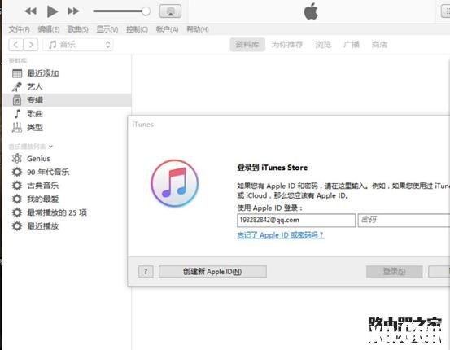Image resolution: width=450 pixels, height=350 pixels.
Task: Switch to the 广播 tab
Action: 352,45
